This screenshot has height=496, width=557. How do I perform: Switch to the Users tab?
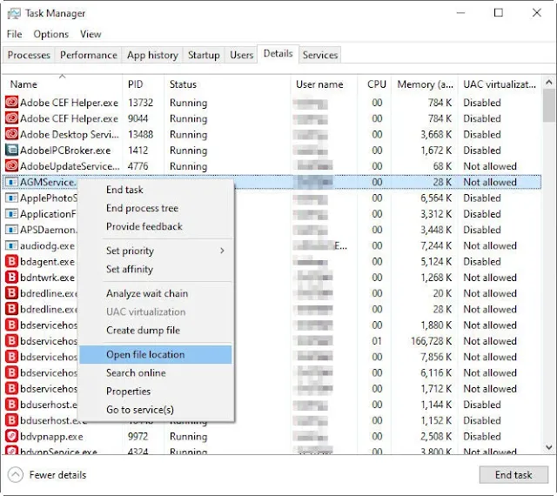[242, 55]
